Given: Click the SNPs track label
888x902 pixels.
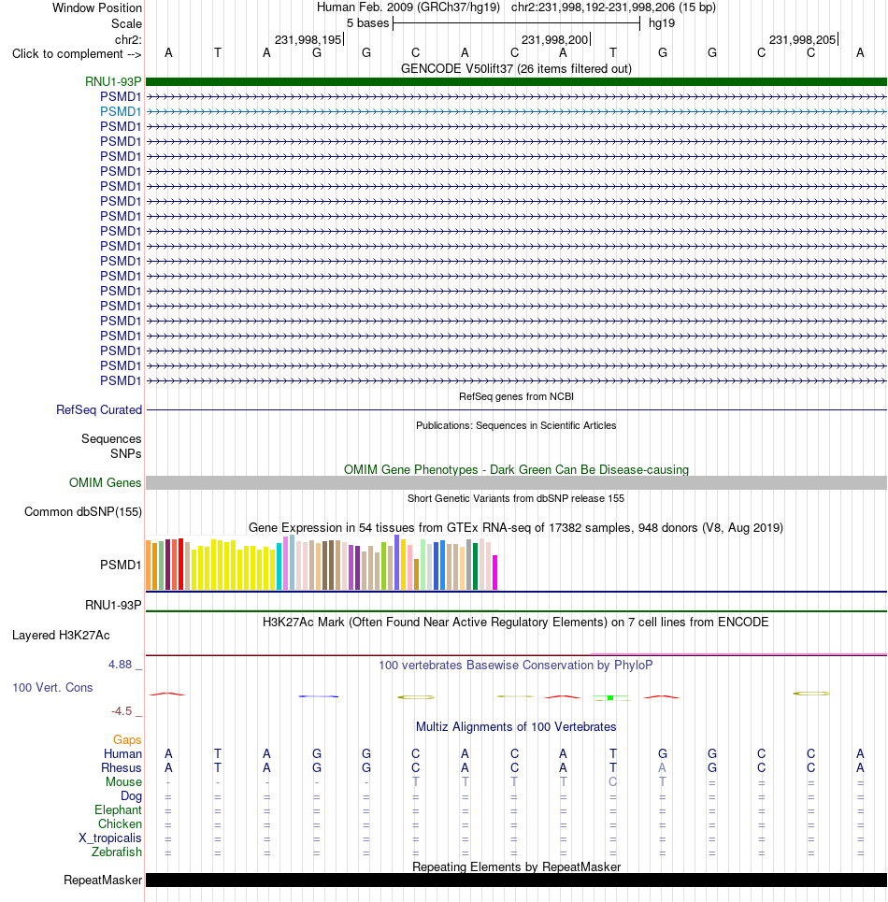Looking at the screenshot, I should tap(125, 454).
